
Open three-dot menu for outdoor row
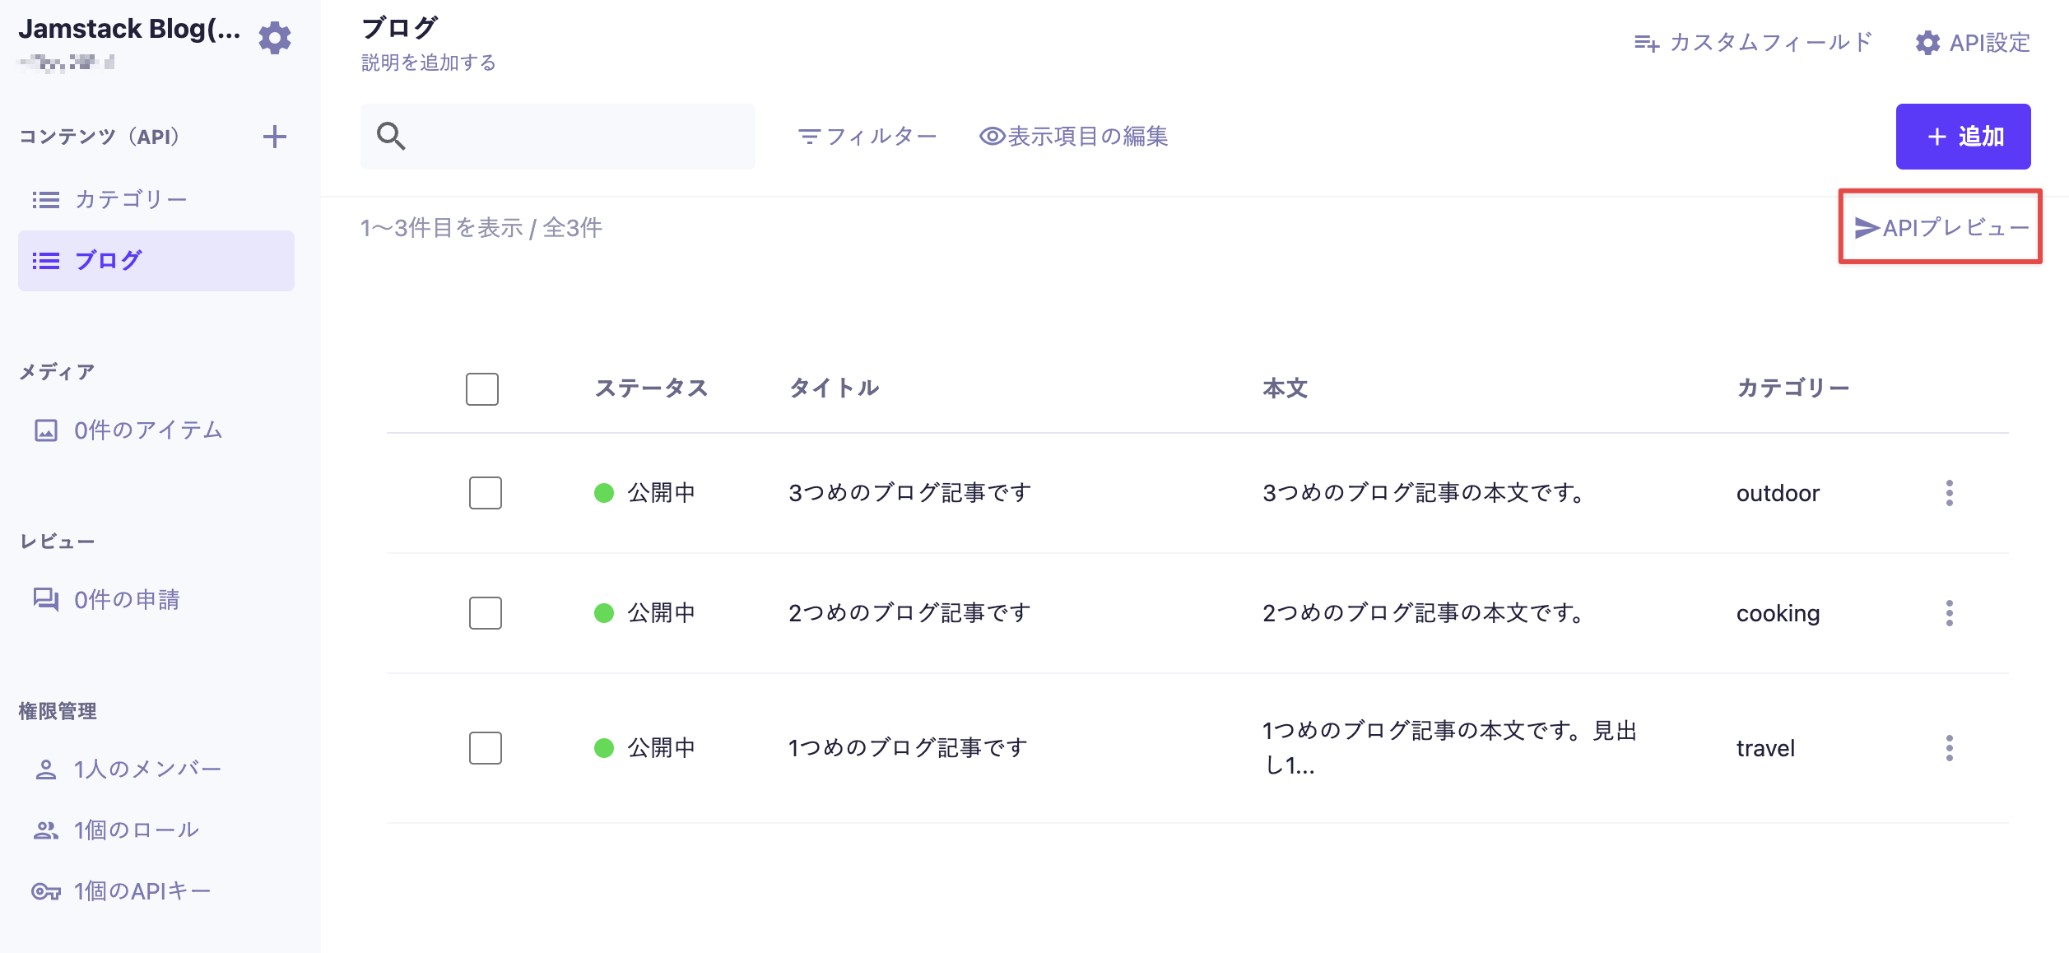click(x=1949, y=493)
